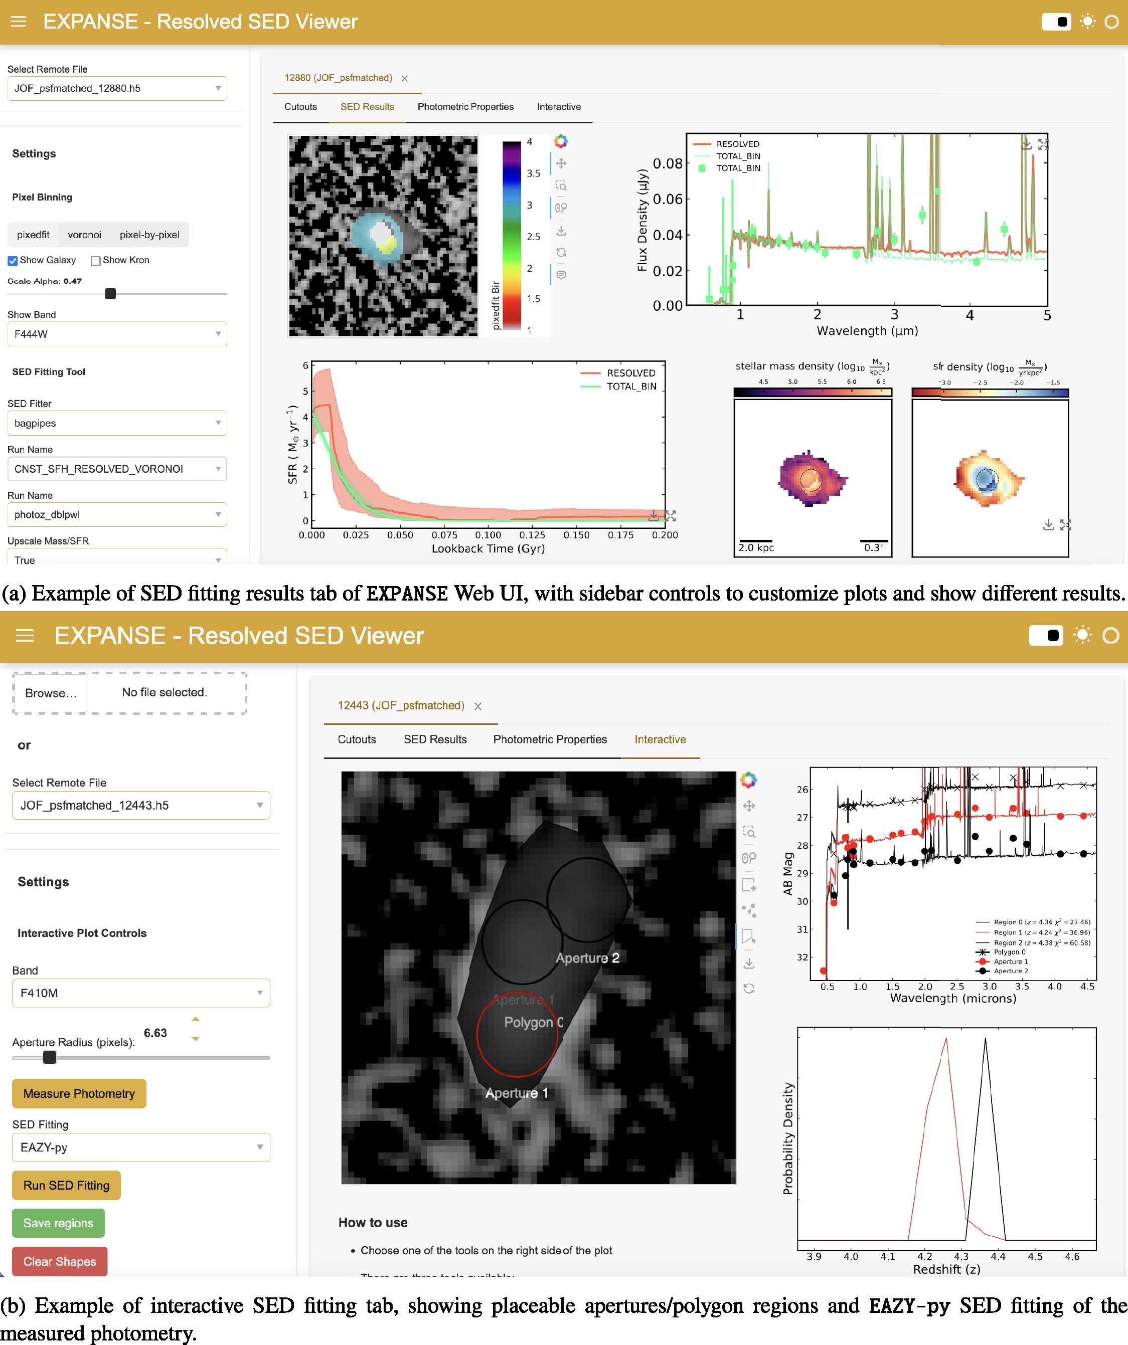Screen dimensions: 1128x1345
Task: Open Show Band dropdown showing F444W
Action: coord(117,334)
